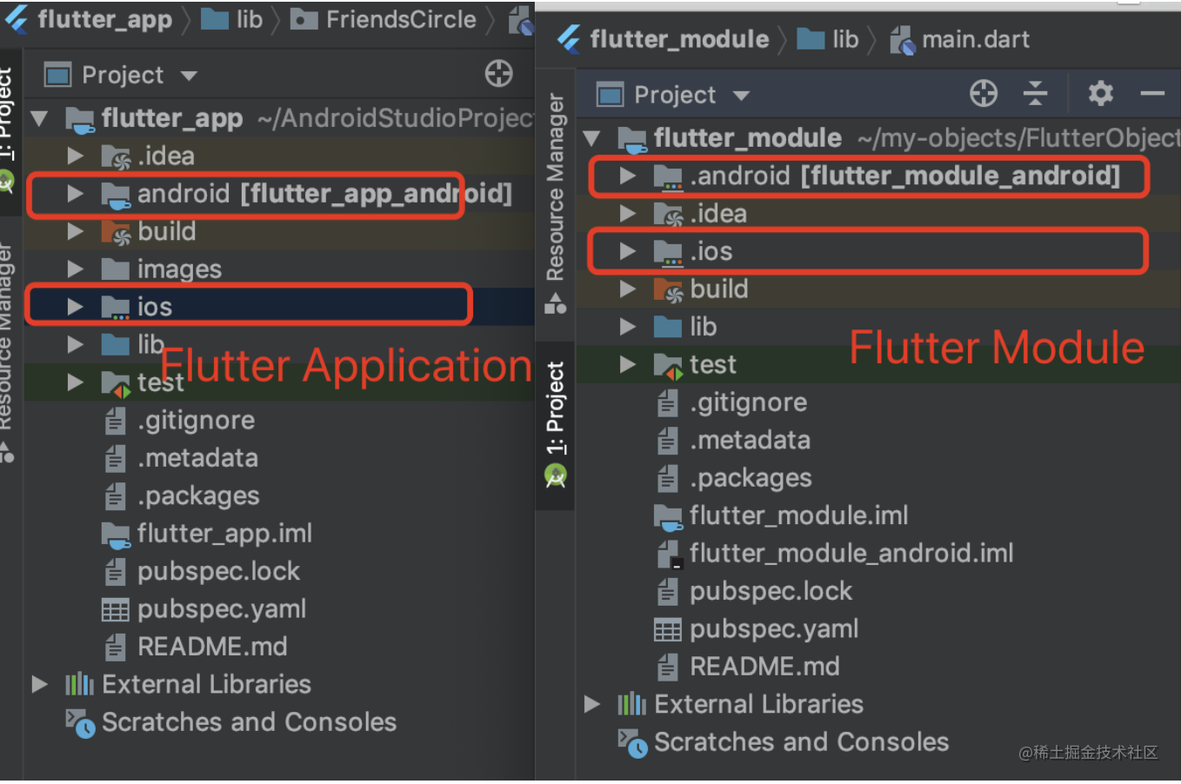Click flutter_module_android.iml file icon
The width and height of the screenshot is (1181, 784).
point(669,555)
